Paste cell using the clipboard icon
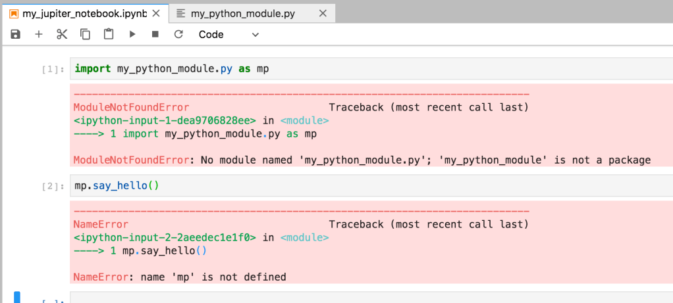Image resolution: width=673 pixels, height=303 pixels. 109,34
